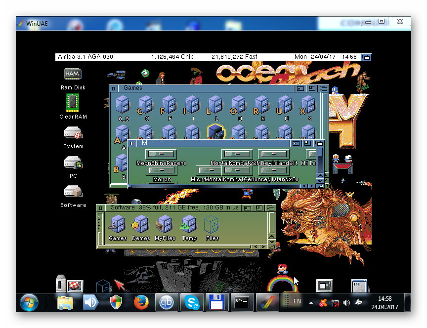The height and width of the screenshot is (328, 427).
Task: Show hidden tray icons arrow
Action: pyautogui.click(x=311, y=303)
